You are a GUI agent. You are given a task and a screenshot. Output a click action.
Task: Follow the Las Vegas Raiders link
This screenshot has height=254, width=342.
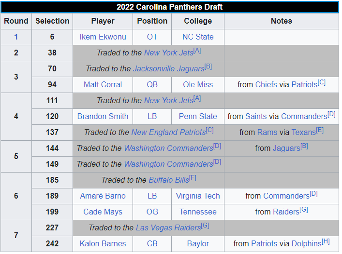click(168, 227)
